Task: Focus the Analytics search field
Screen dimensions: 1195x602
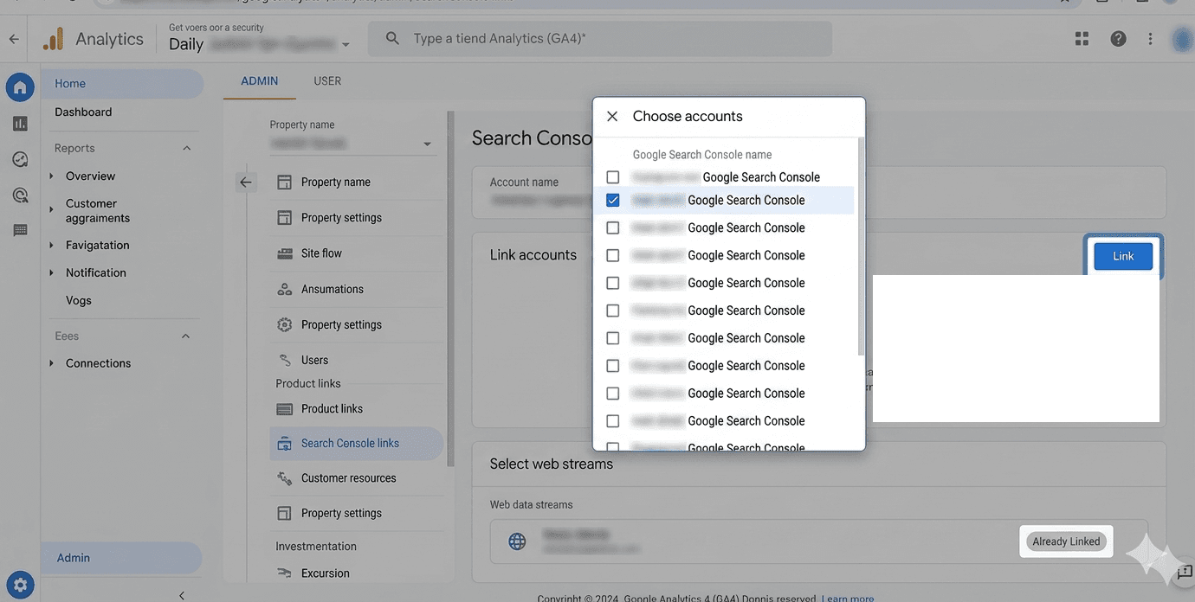Action: [600, 39]
